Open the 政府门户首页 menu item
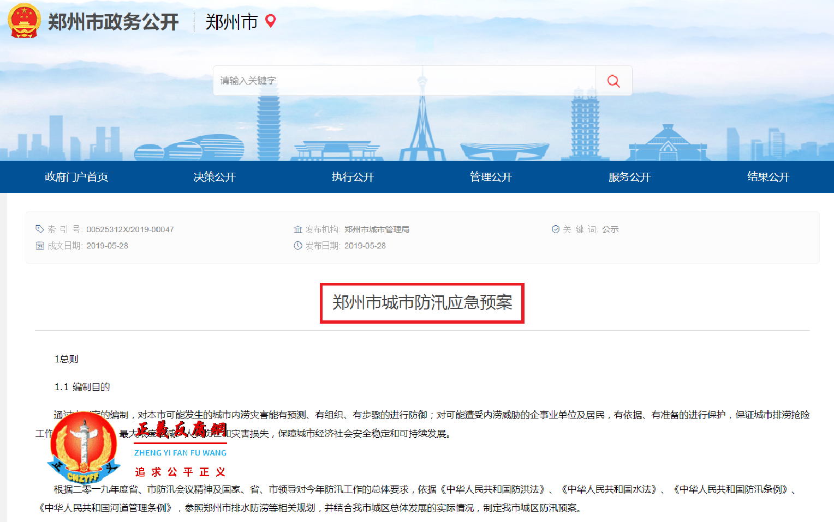Screen dimensions: 834x522 (76, 177)
